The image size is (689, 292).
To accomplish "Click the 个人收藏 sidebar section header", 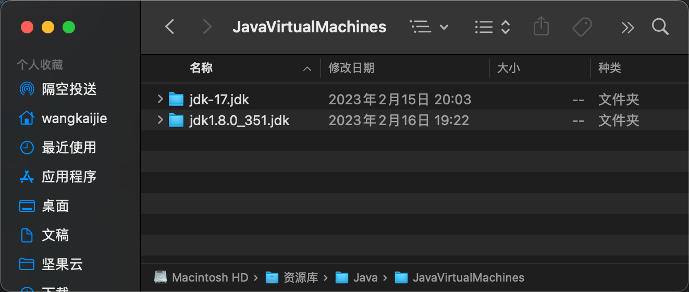I will tap(40, 65).
